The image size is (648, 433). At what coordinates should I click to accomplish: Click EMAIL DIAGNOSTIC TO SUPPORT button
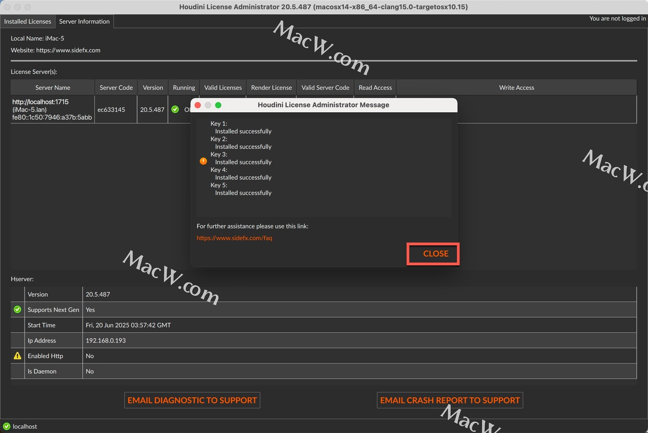point(192,400)
